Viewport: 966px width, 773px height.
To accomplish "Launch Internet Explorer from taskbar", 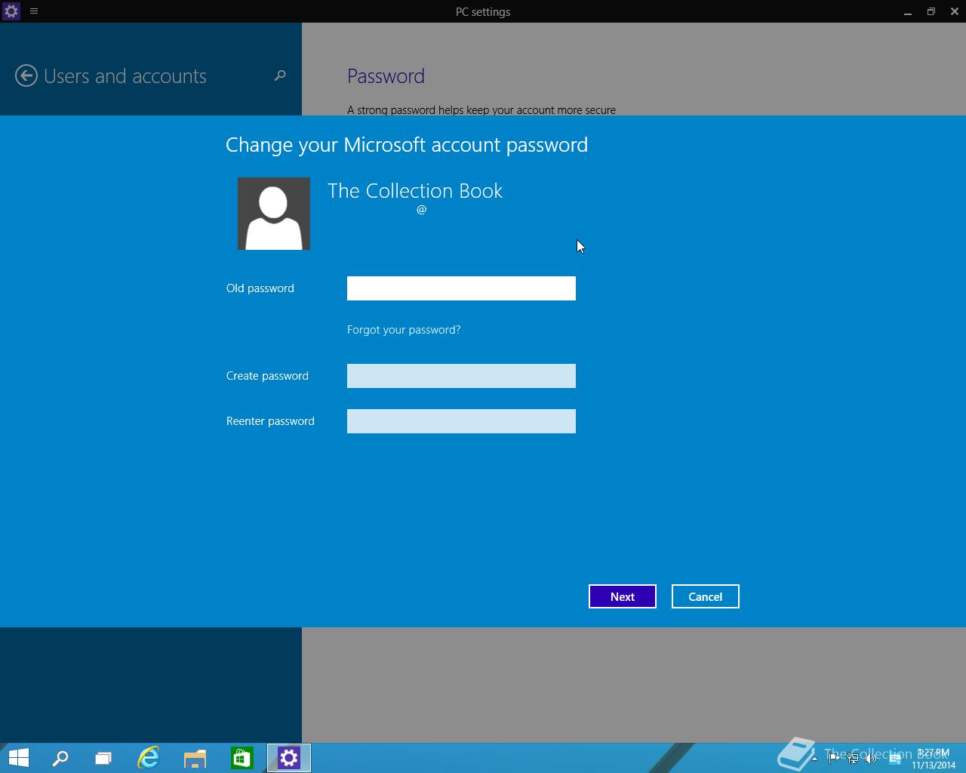I will [149, 758].
